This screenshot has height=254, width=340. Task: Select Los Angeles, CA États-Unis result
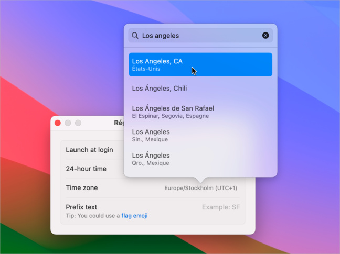(200, 64)
